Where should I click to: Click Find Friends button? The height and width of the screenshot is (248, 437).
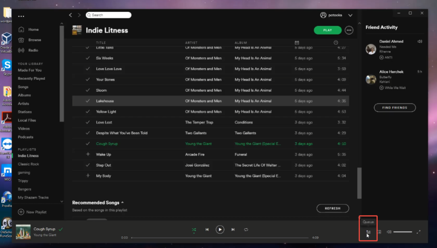click(395, 108)
